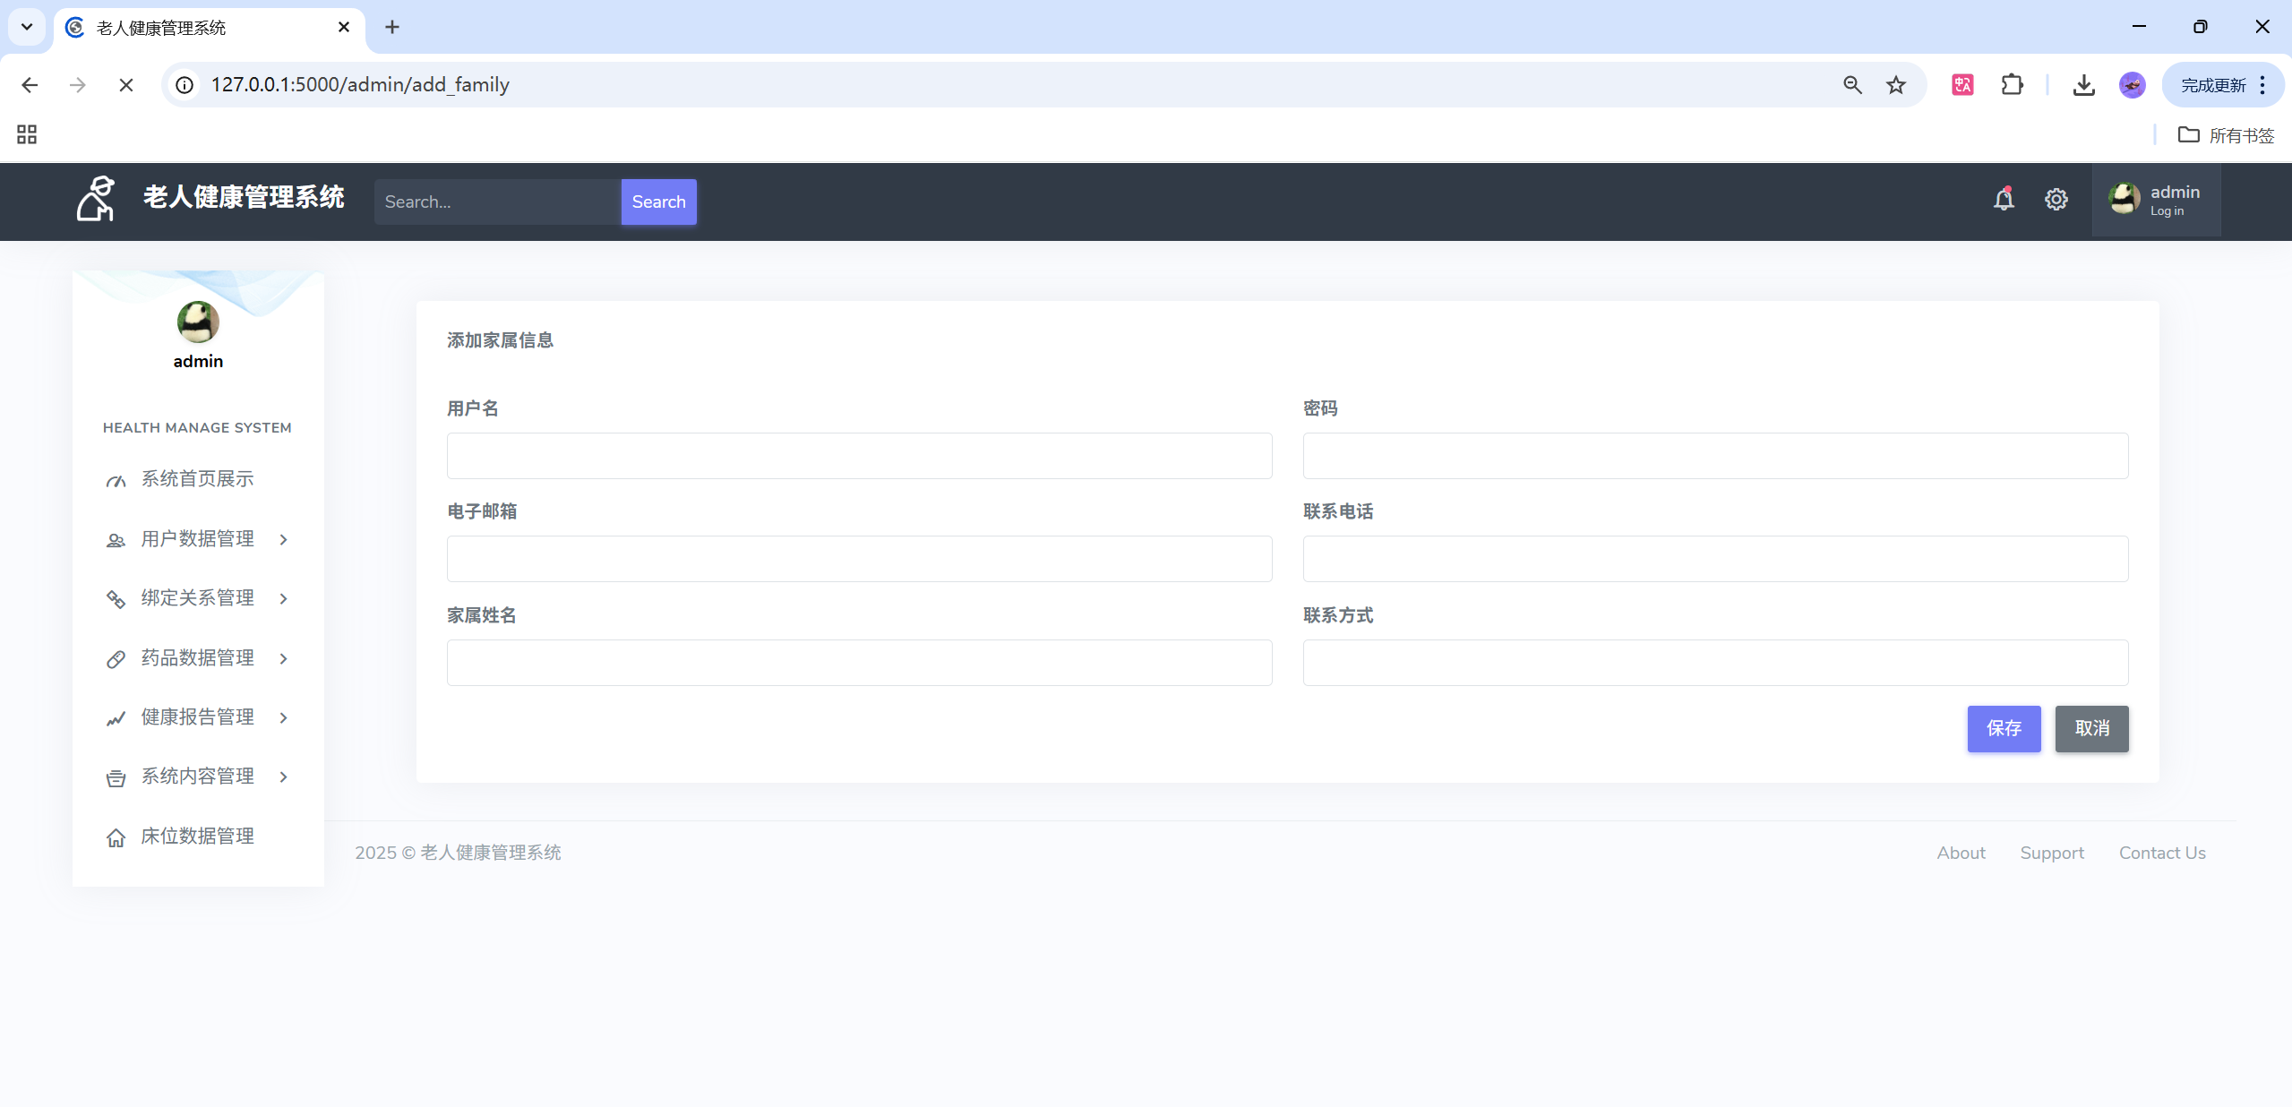Viewport: 2292px width, 1107px height.
Task: Click the 保存 button
Action: click(2003, 728)
